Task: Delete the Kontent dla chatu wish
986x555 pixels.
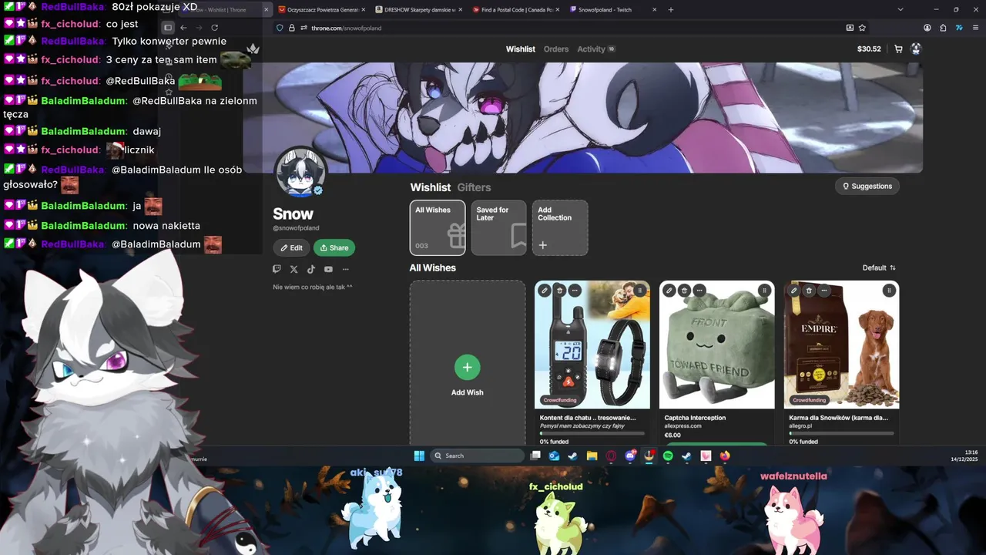Action: (x=560, y=291)
